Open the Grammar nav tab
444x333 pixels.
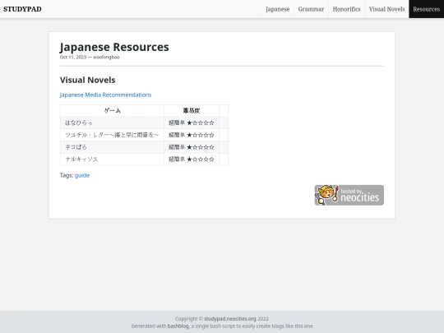[311, 9]
